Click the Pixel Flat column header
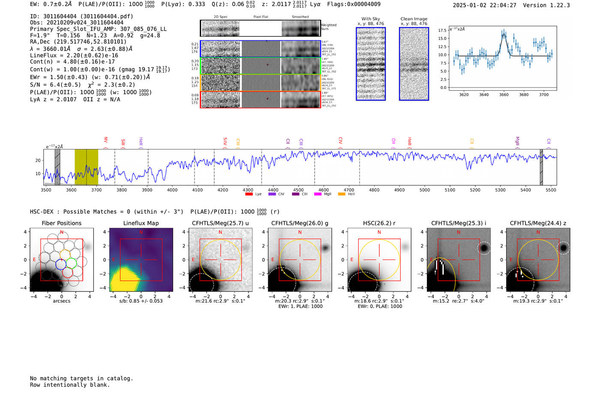Screen dimensions: 600x408 tap(261, 17)
